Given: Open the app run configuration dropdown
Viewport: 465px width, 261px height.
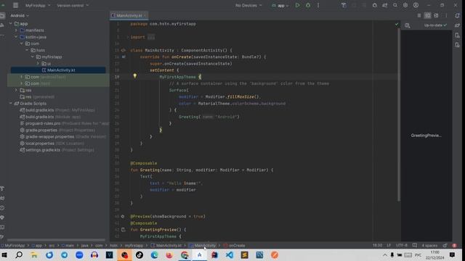Looking at the screenshot, I should point(280,5).
